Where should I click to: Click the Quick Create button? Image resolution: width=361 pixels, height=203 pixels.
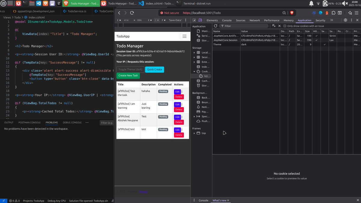click(x=154, y=69)
